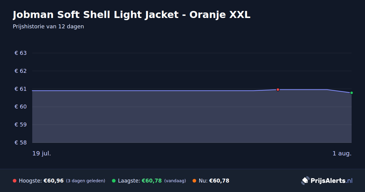This screenshot has height=192, width=365.
Task: Click the Prijshistorie van 12 dagen subtitle
Action: tap(48, 27)
